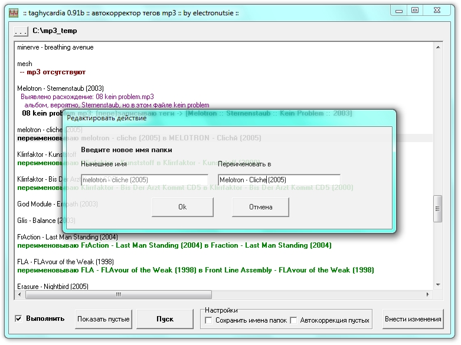Click 'альбом, вероятно, Sternenstaub' line
This screenshot has width=461, height=345.
pos(117,105)
